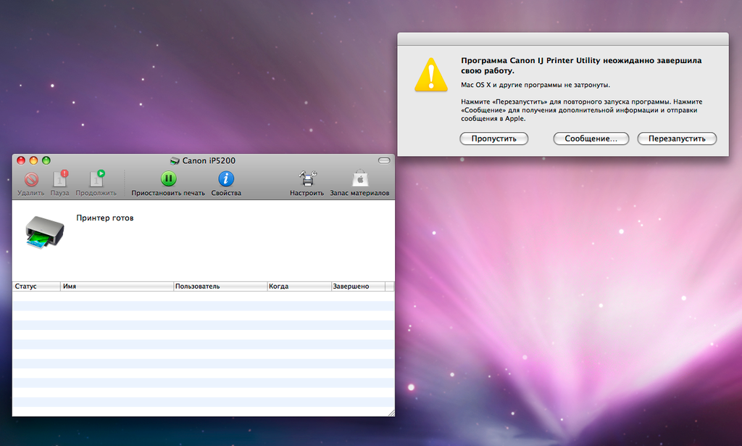Click the Продолжить (resume job) toolbar icon

coord(96,179)
